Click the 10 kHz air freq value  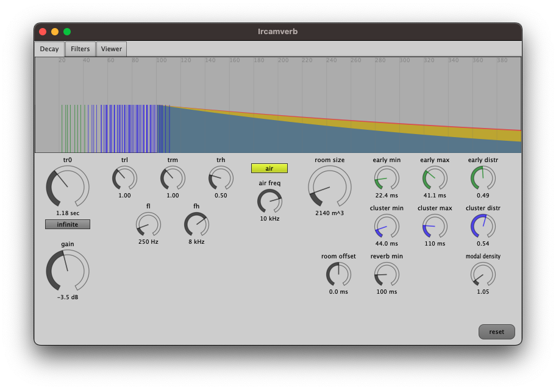click(269, 219)
